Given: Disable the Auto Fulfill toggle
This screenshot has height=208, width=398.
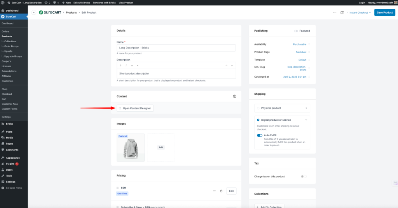Looking at the screenshot, I should point(260,135).
